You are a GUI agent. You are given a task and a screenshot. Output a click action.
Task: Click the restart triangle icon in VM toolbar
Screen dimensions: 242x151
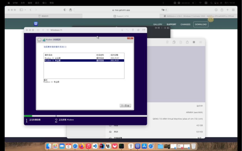click(x=48, y=30)
